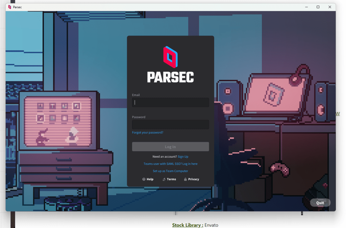This screenshot has width=346, height=228.
Task: Open Set up as Team Computer link
Action: click(170, 171)
